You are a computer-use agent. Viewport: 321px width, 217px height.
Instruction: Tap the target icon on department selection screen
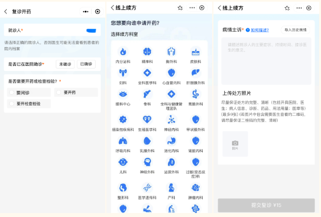pos(202,8)
